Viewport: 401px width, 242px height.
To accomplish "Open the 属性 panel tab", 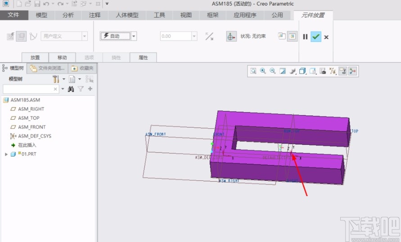I will tap(143, 58).
